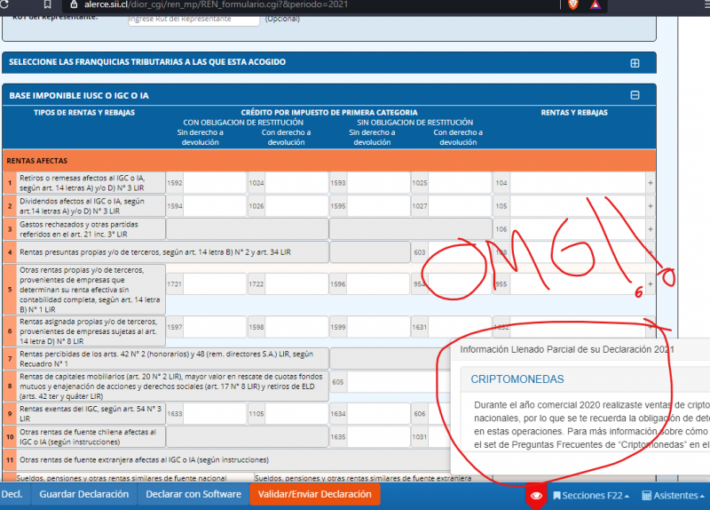Image resolution: width=710 pixels, height=510 pixels.
Task: Click the plus icon beside field 955
Action: [x=650, y=284]
